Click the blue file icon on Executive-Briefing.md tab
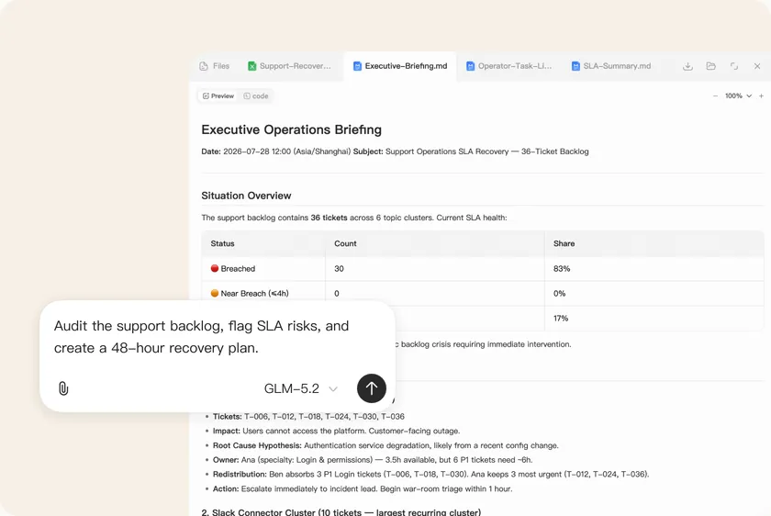771x516 pixels. 357,66
